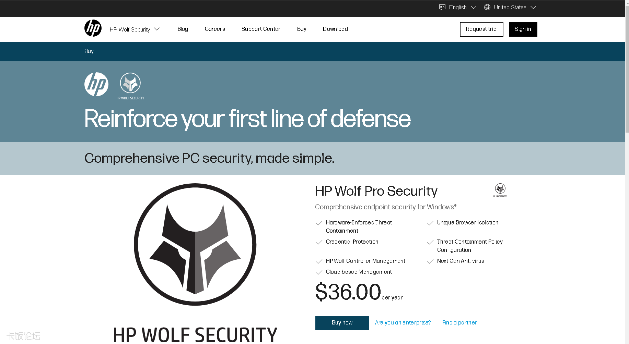
Task: Click the small wolf icon beside the product title
Action: [x=500, y=189]
